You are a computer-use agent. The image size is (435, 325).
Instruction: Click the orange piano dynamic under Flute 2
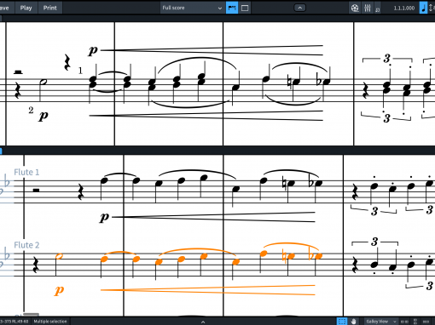coord(59,290)
